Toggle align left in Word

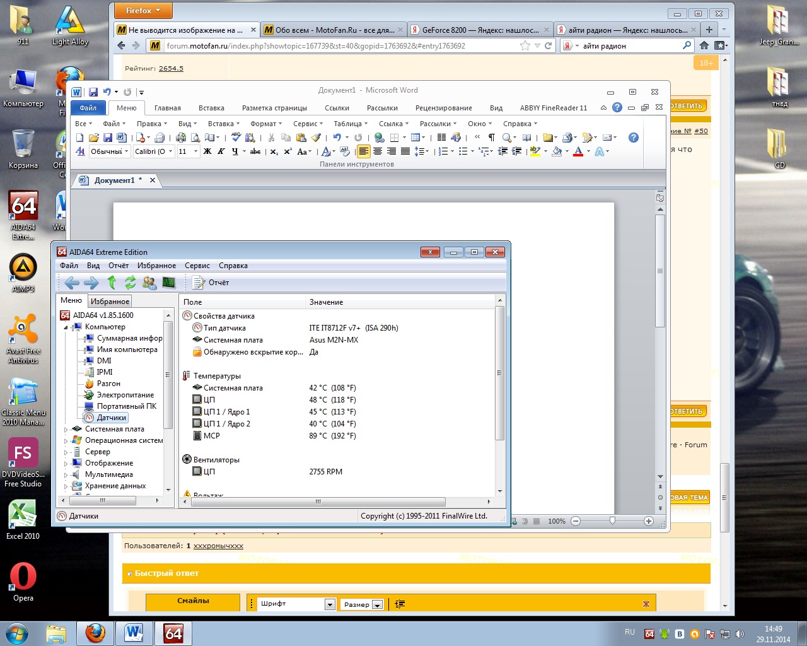click(363, 151)
